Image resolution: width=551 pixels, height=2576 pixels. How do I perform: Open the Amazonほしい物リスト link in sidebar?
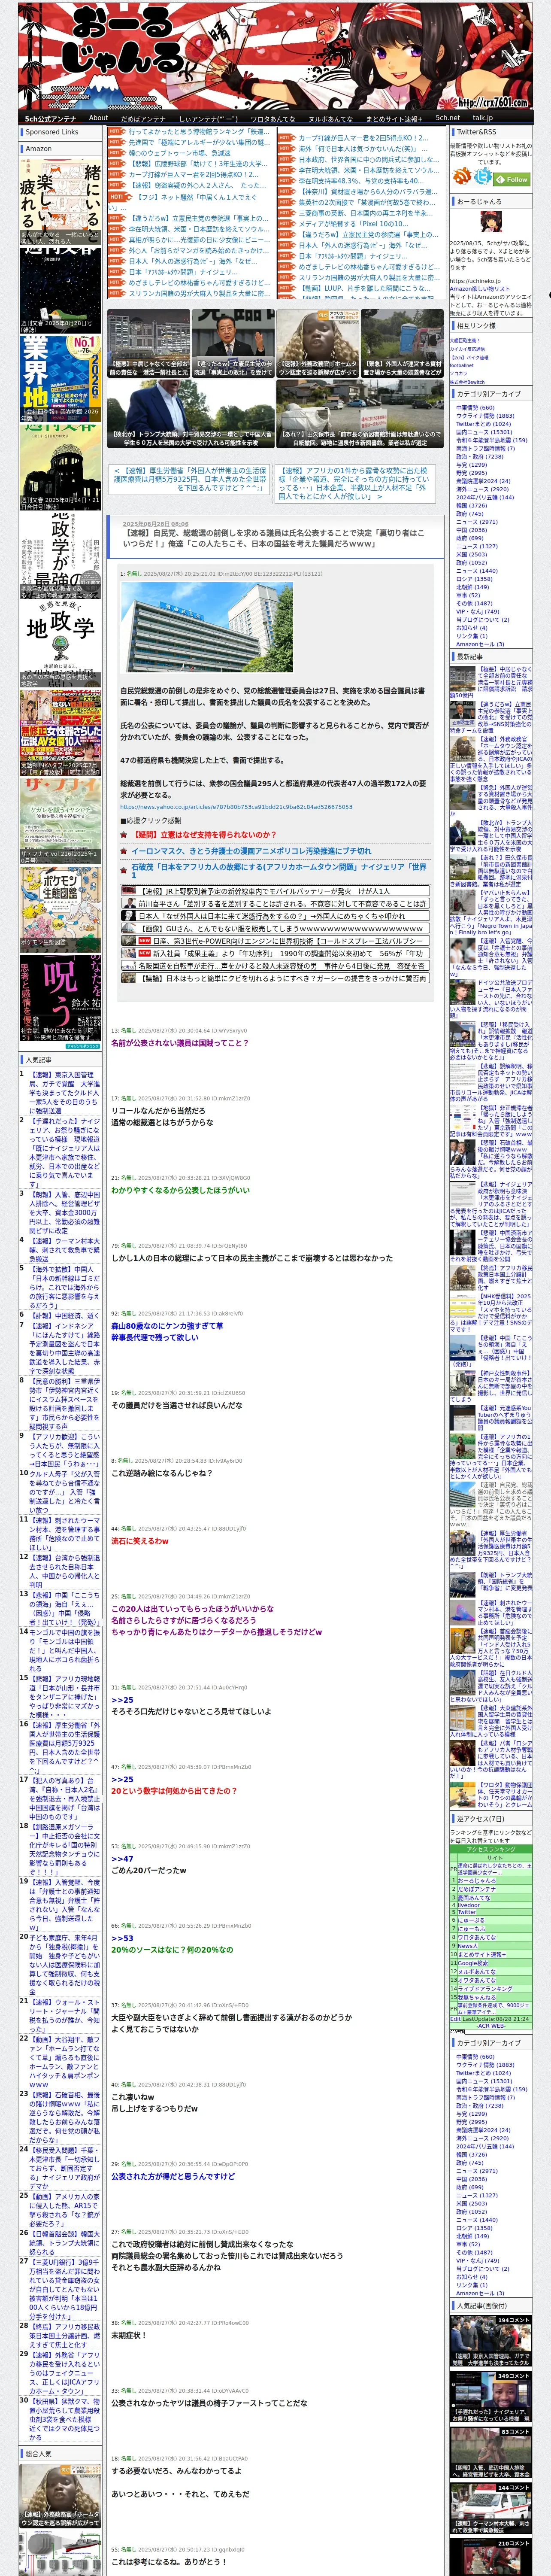480,288
